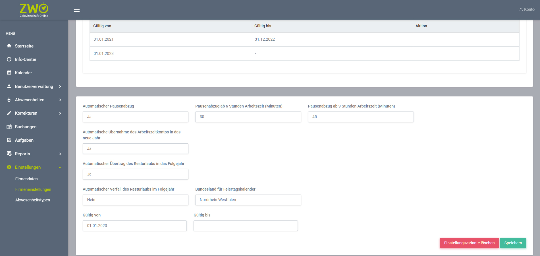Open Abwesenheitstypen submenu item
540x256 pixels.
click(33, 200)
